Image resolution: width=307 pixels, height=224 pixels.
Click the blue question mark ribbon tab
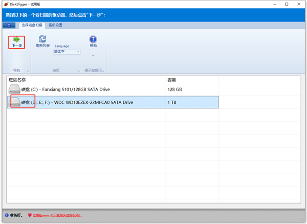pyautogui.click(x=10, y=25)
